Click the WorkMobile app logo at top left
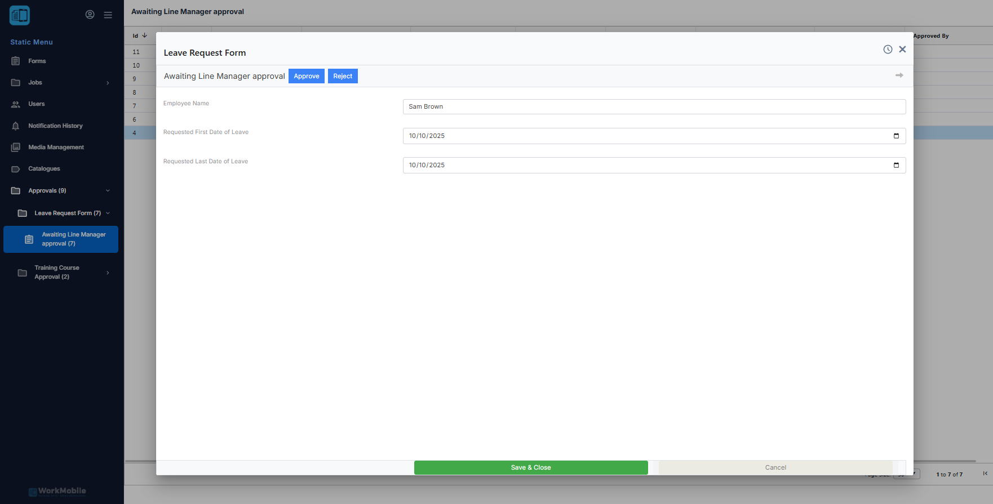Screen dimensions: 993x504 20,15
